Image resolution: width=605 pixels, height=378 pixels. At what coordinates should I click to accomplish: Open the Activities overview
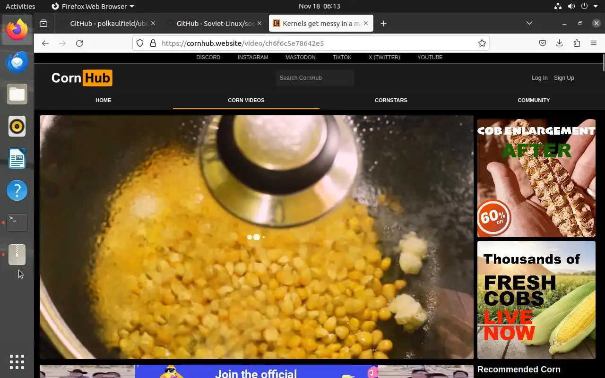click(20, 6)
